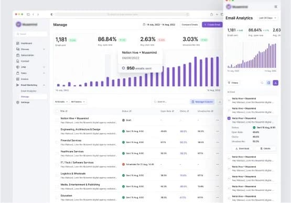
Task: Open a new tab with the plus icon
Action: 217,14
